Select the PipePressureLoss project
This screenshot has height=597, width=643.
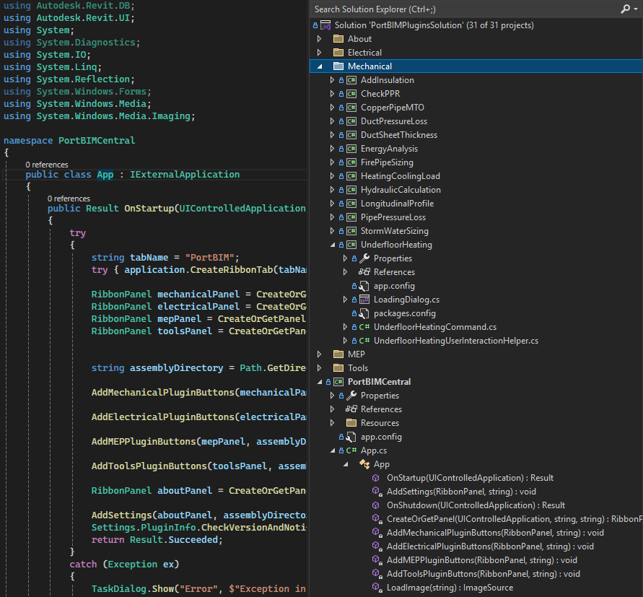(x=393, y=217)
